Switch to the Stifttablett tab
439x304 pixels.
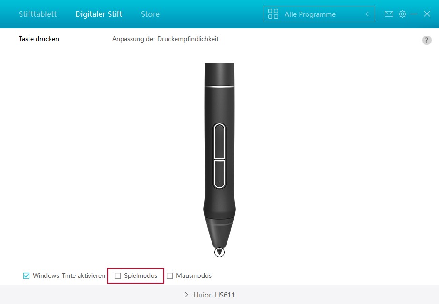pos(38,14)
